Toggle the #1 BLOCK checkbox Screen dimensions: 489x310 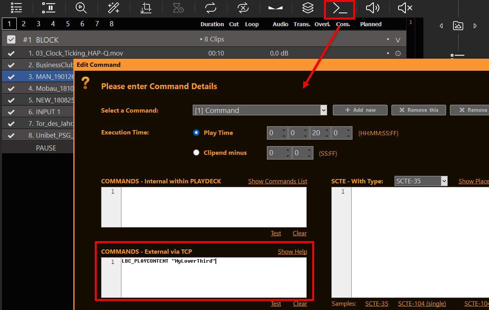(11, 39)
